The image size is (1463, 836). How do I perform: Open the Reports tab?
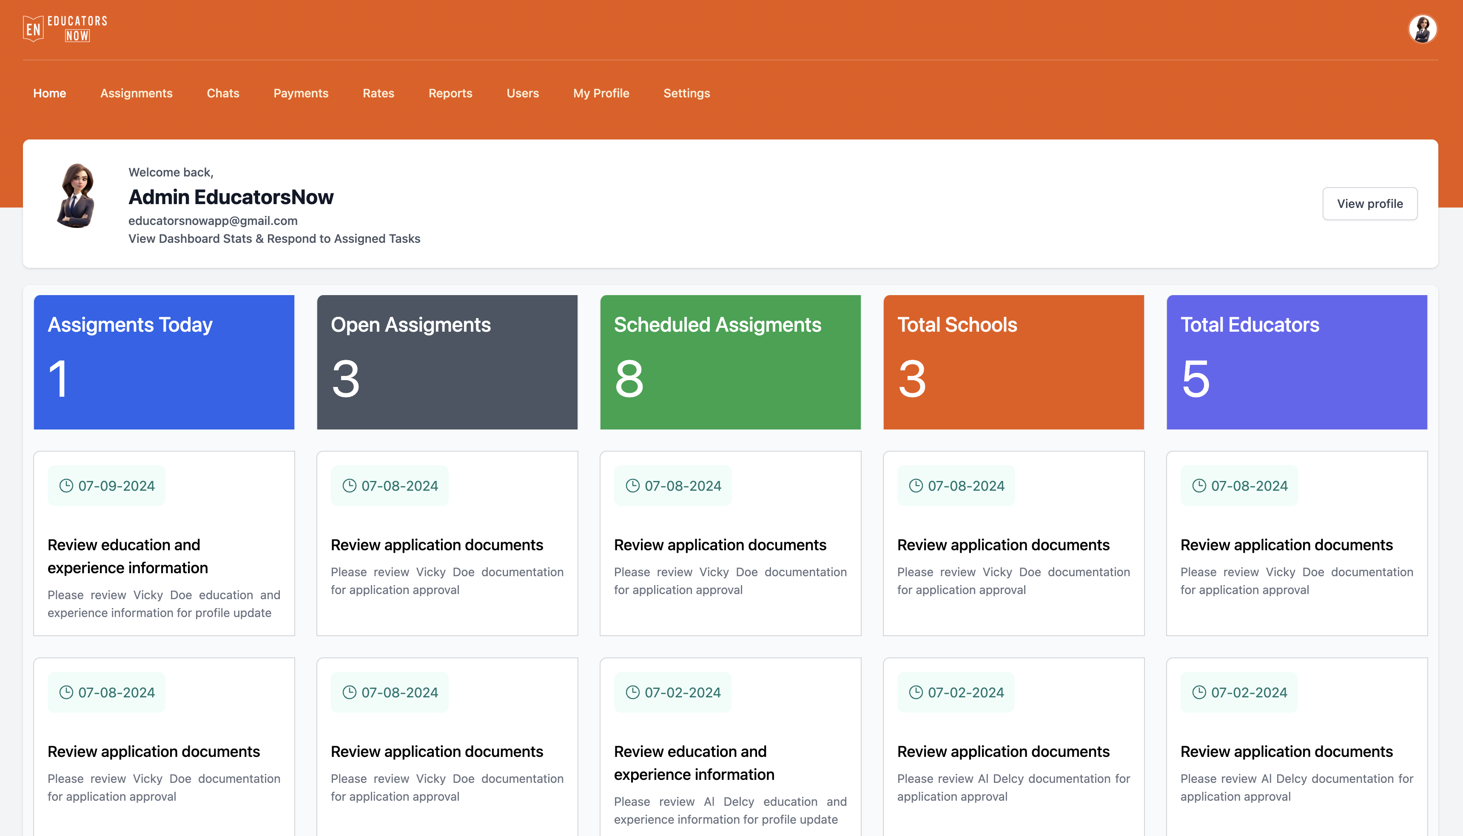450,93
